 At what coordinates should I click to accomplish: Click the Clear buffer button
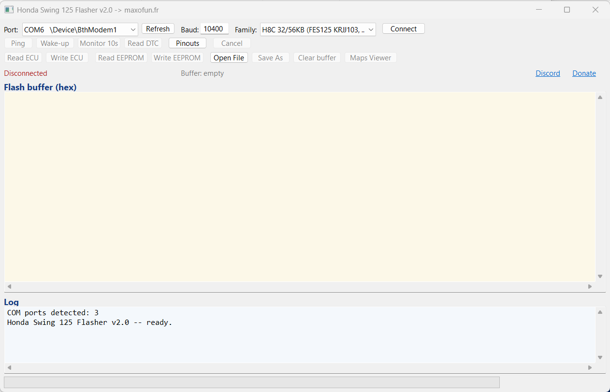[317, 58]
